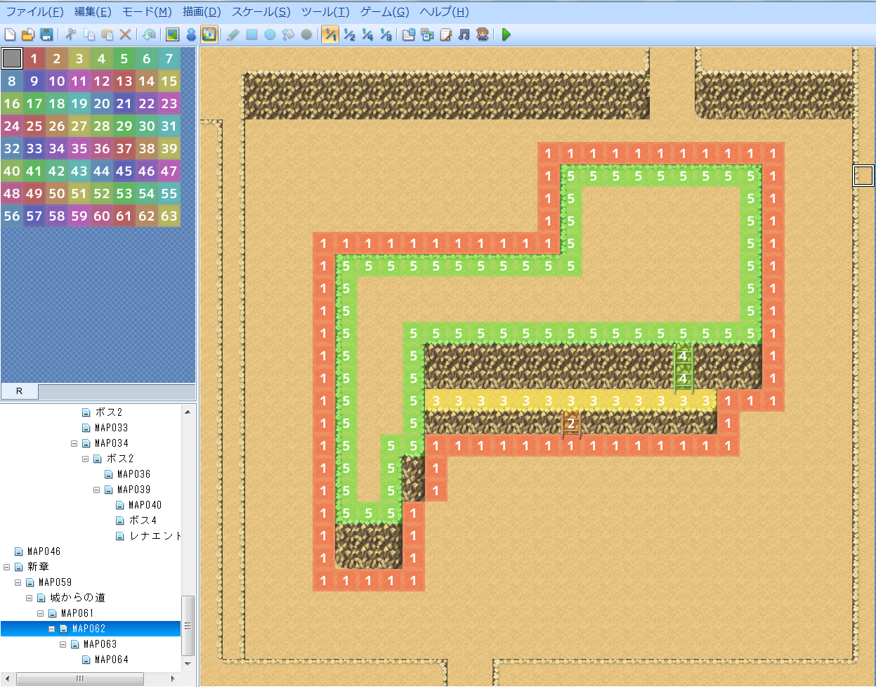
Task: Switch to Event mode icon
Action: (x=191, y=34)
